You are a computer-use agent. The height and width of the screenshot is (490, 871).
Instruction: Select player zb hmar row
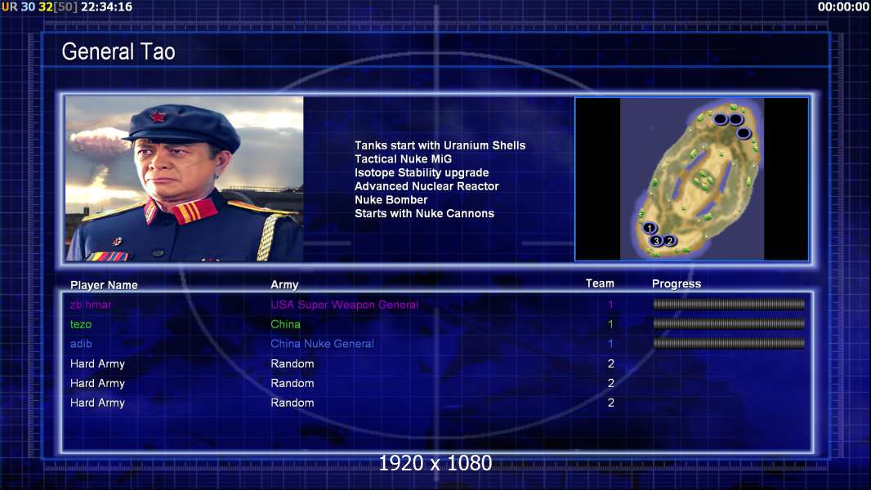[437, 305]
